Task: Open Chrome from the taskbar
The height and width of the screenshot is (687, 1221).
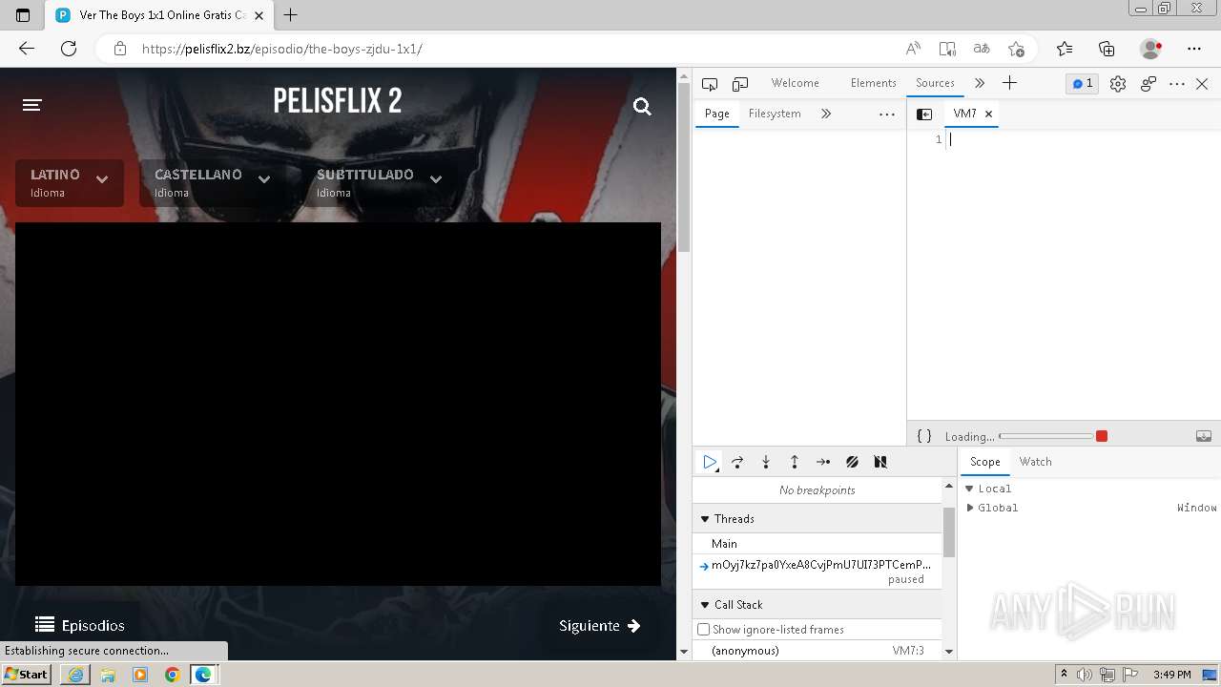Action: (172, 675)
